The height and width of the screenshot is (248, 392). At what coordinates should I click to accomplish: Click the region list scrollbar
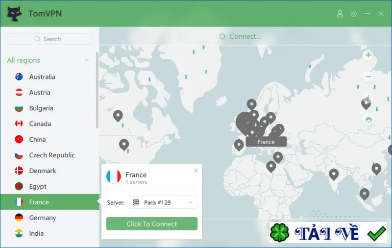pos(97,90)
